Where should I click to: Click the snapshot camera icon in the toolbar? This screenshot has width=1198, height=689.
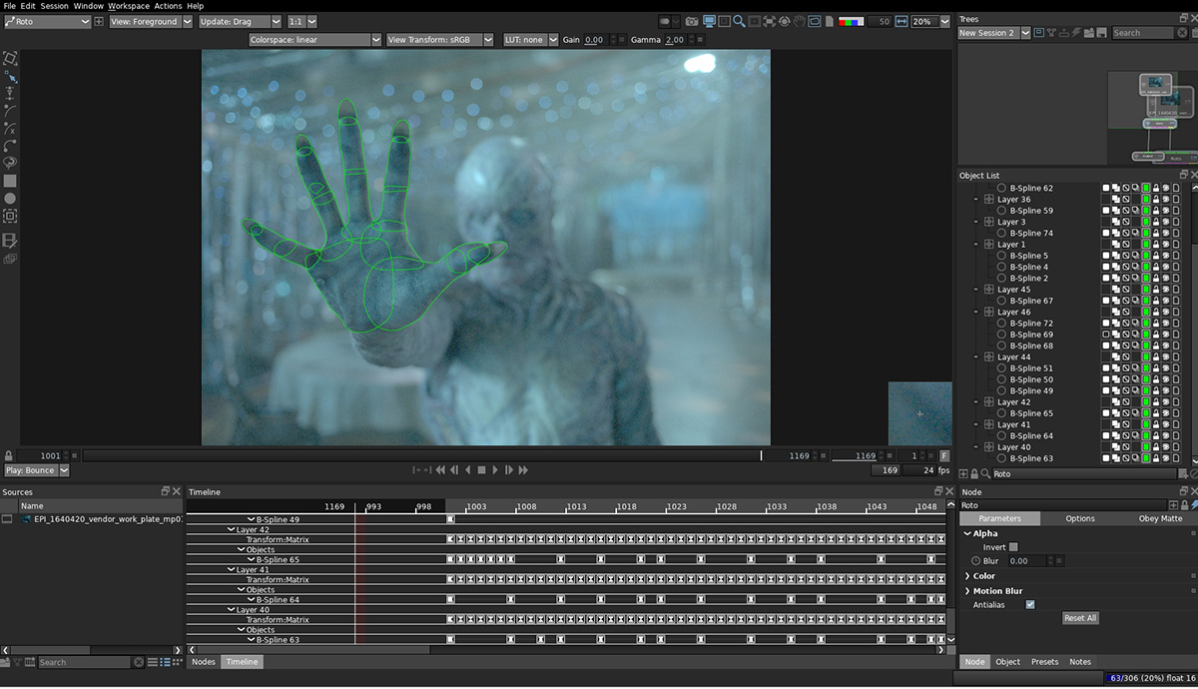(x=691, y=19)
